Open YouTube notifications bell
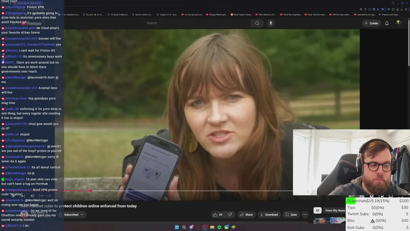Image resolution: width=410 pixels, height=231 pixels. click(x=387, y=23)
